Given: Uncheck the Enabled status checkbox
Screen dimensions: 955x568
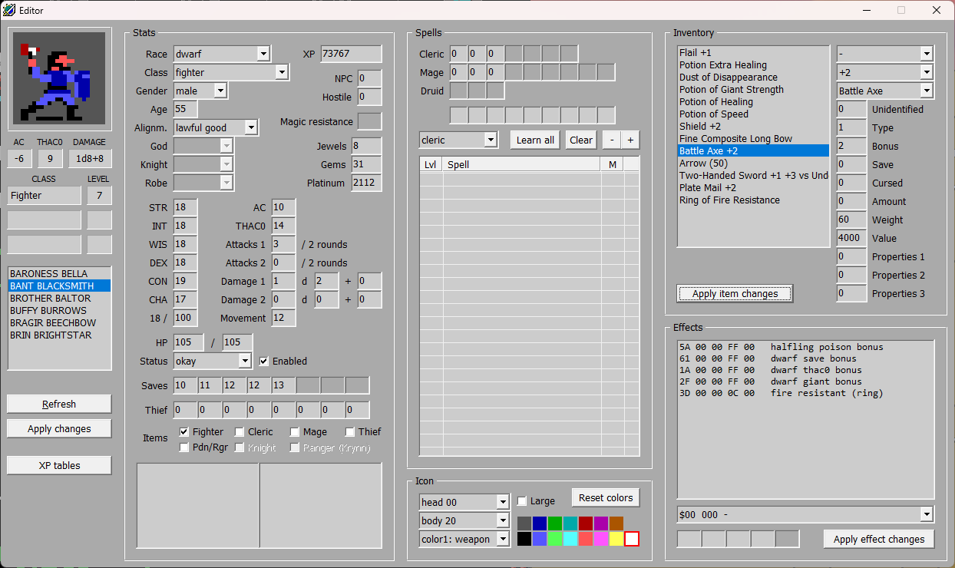Looking at the screenshot, I should (x=264, y=361).
